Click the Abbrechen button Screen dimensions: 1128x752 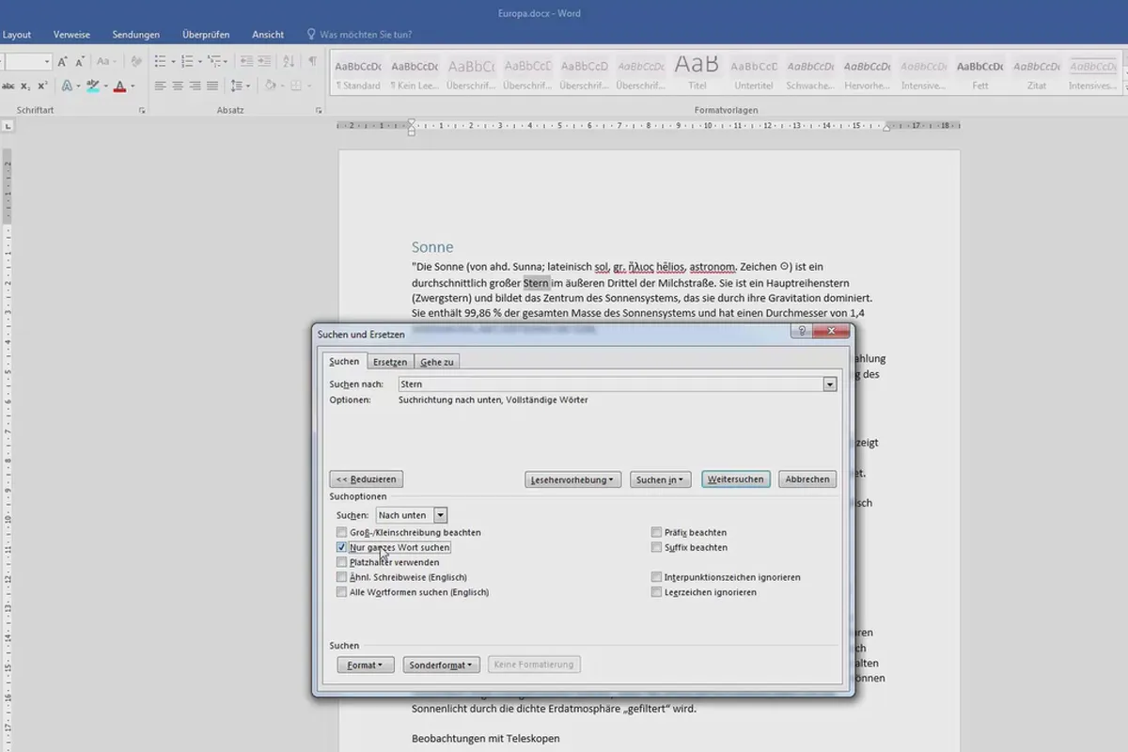click(807, 479)
